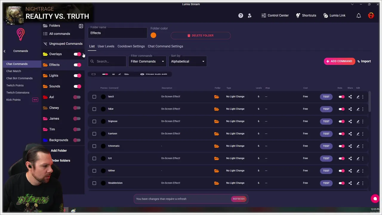Image resolution: width=382 pixels, height=215 pixels.
Task: Check the !ascii row checkbox
Action: pyautogui.click(x=94, y=97)
